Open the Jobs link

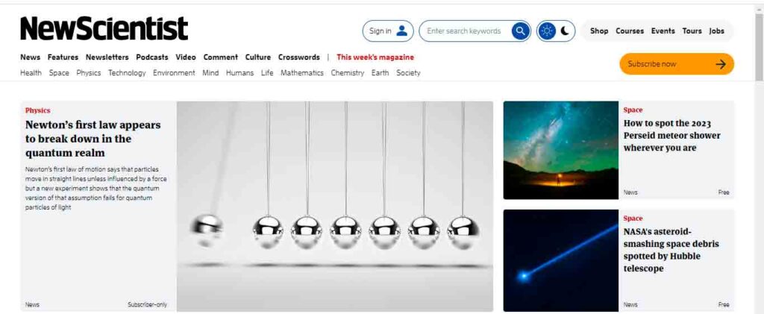point(716,31)
